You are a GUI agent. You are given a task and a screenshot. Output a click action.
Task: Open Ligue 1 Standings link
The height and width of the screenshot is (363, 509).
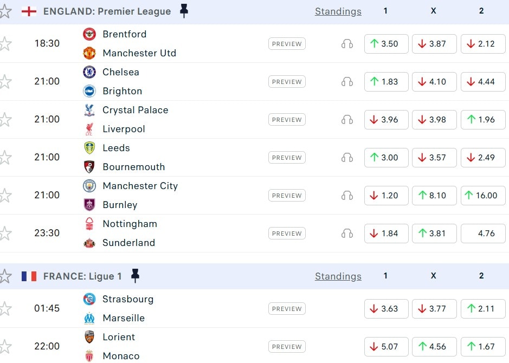tap(338, 276)
